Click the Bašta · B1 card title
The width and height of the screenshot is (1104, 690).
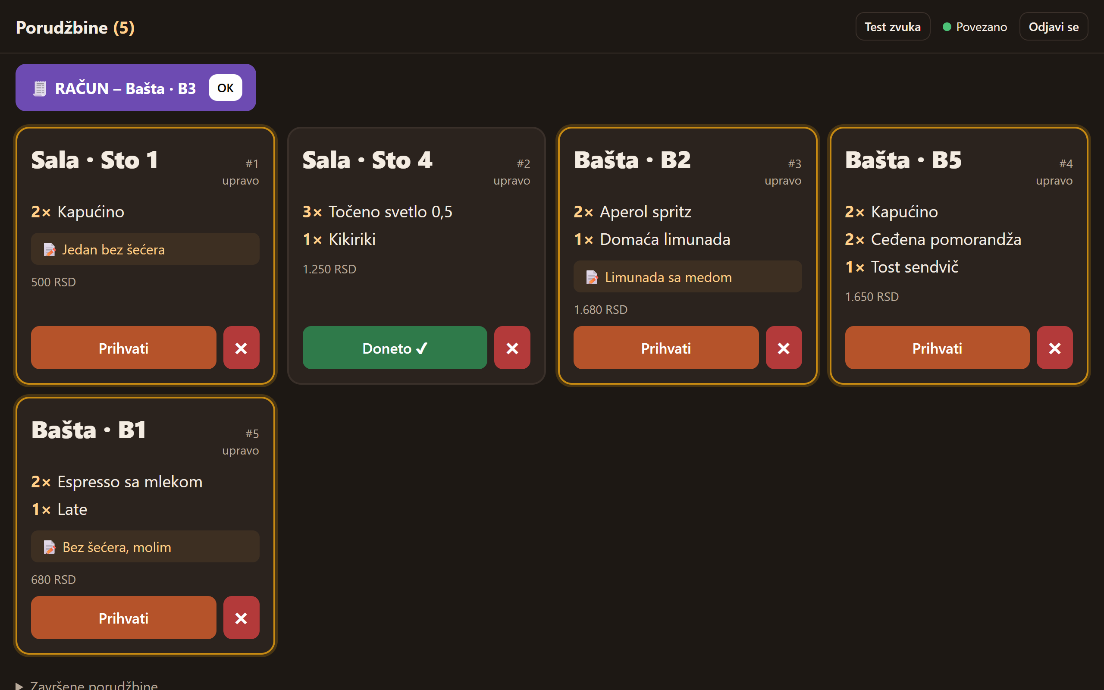[x=88, y=430]
